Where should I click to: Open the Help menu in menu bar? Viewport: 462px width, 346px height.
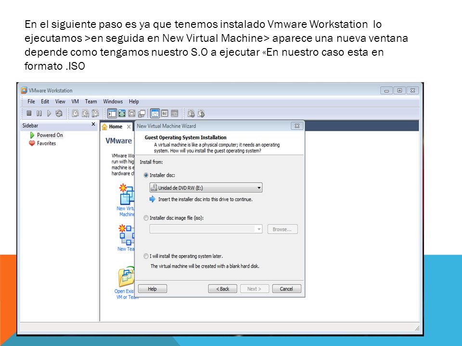click(134, 101)
